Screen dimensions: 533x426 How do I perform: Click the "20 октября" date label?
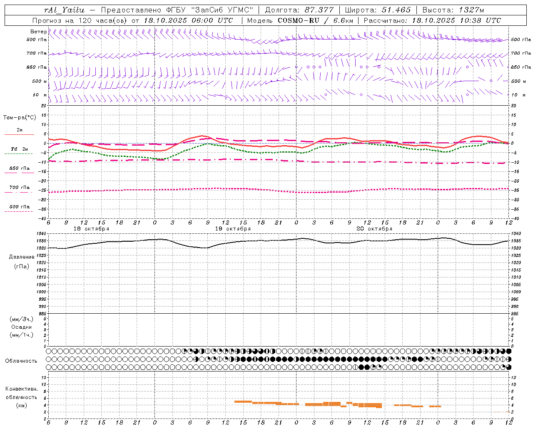(374, 229)
